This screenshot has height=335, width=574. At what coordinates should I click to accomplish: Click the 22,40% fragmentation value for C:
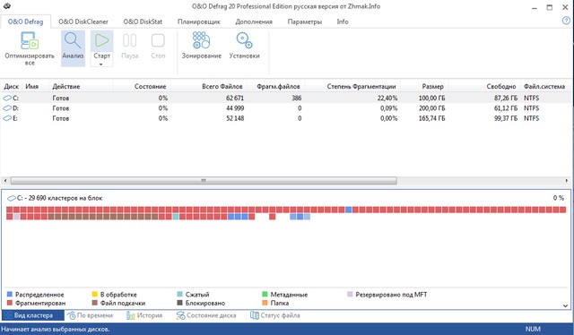pos(387,98)
